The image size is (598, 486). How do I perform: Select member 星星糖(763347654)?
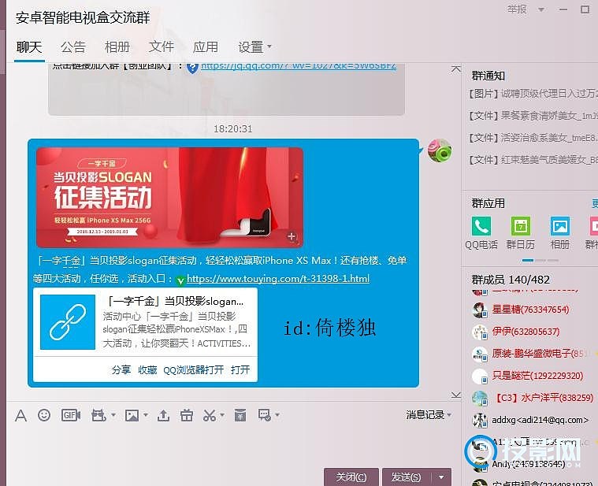530,310
